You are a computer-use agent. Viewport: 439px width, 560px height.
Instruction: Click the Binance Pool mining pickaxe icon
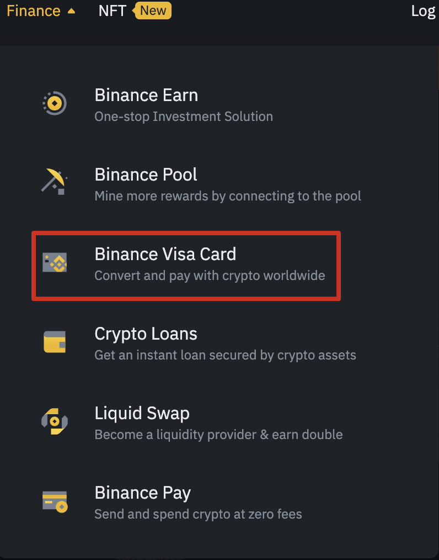[54, 182]
